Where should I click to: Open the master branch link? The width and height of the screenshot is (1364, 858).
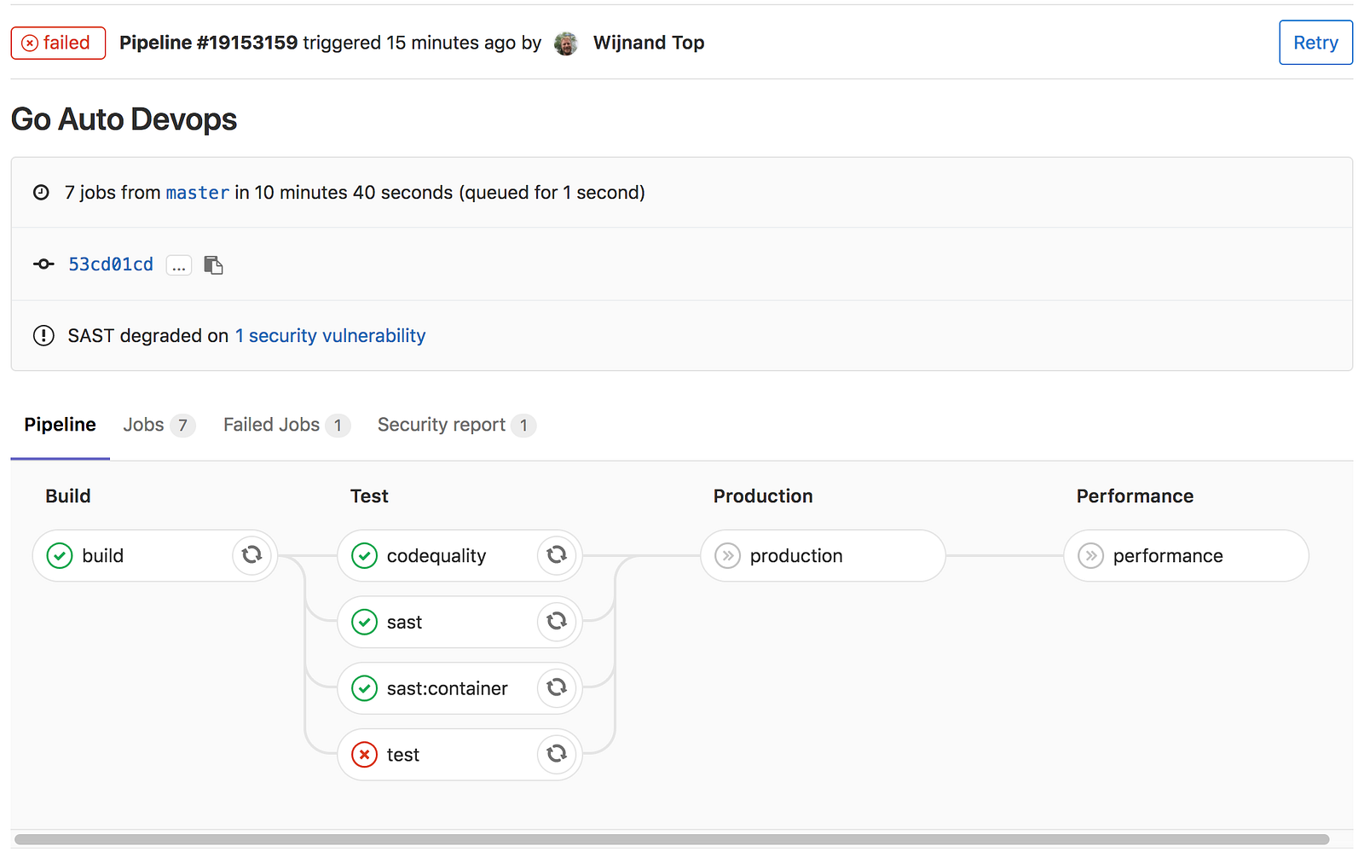point(197,193)
